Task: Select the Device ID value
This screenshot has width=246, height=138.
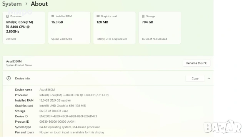Action: coord(68,117)
